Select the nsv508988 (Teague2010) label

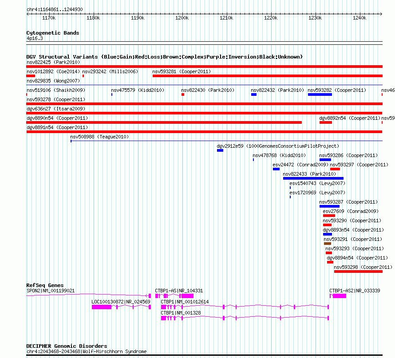pyautogui.click(x=99, y=137)
